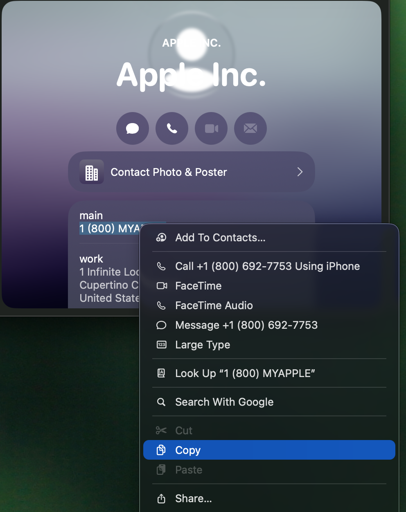Click the selected 1 (800) MYAPPLE number
This screenshot has height=512, width=406.
click(x=110, y=228)
